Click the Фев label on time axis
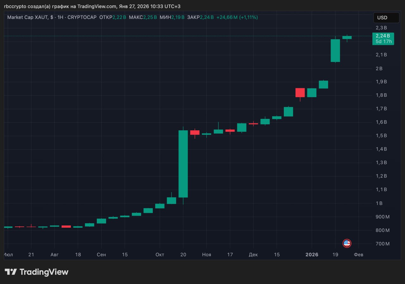The width and height of the screenshot is (405, 284). (358, 255)
